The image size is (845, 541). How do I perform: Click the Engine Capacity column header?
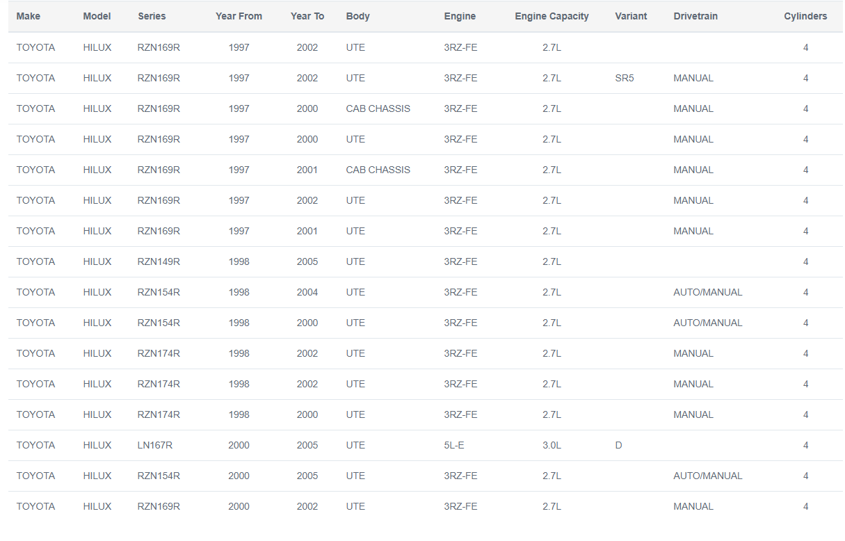pos(552,16)
